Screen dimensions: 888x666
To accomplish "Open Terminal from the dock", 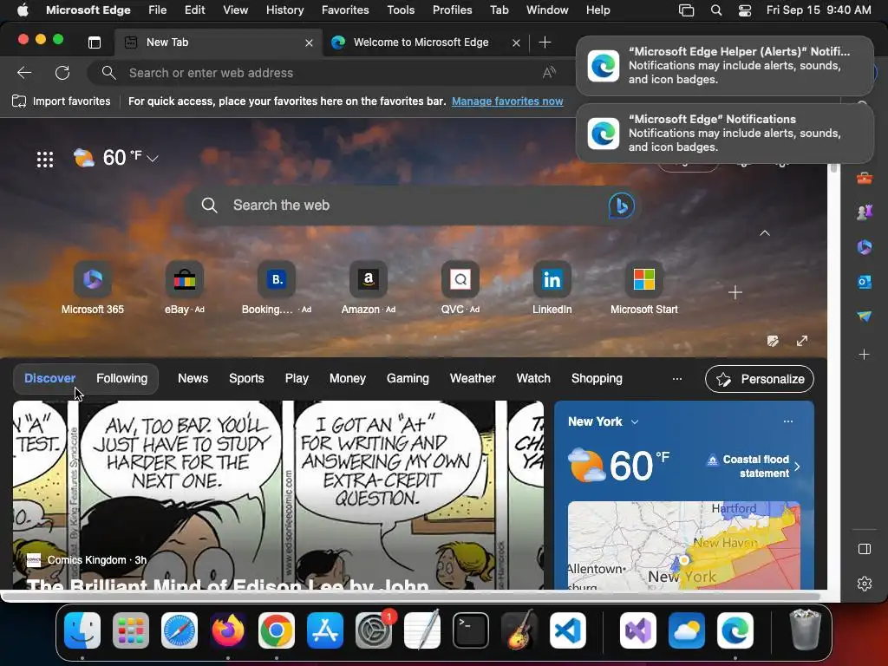I will 471,630.
